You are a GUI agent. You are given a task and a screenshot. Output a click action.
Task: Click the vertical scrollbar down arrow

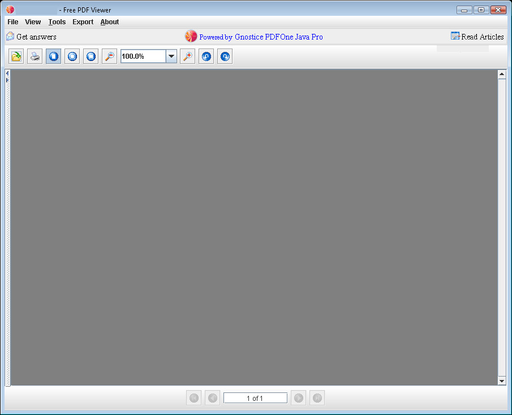(502, 381)
